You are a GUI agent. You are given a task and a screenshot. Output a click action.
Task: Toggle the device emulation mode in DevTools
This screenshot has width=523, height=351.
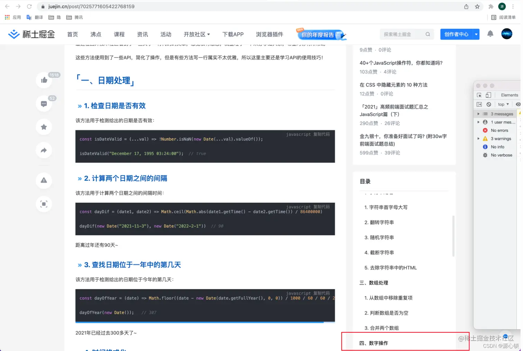[488, 95]
